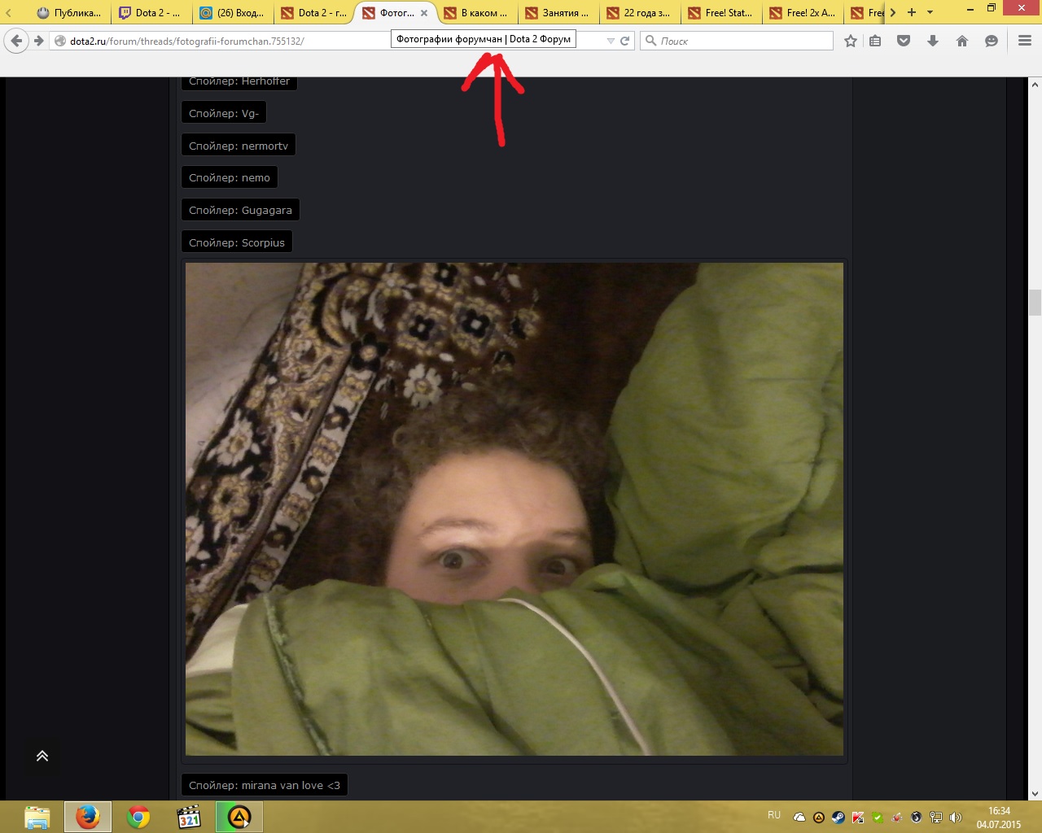Go back with the back arrow
Screen dimensions: 1042x833
16,41
